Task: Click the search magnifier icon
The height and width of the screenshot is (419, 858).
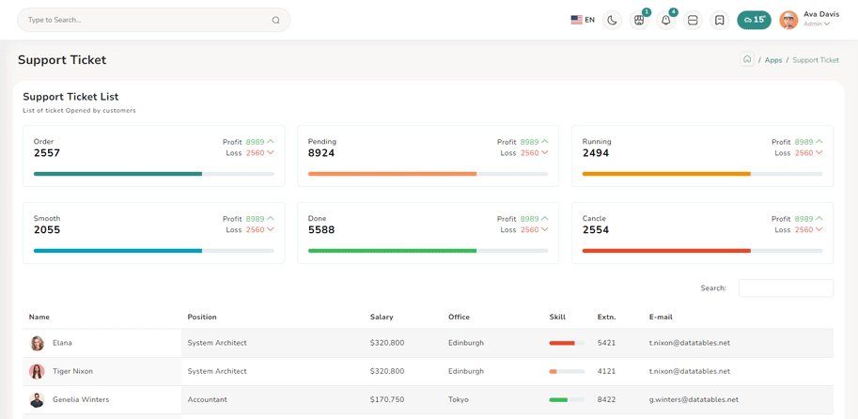Action: pyautogui.click(x=275, y=20)
